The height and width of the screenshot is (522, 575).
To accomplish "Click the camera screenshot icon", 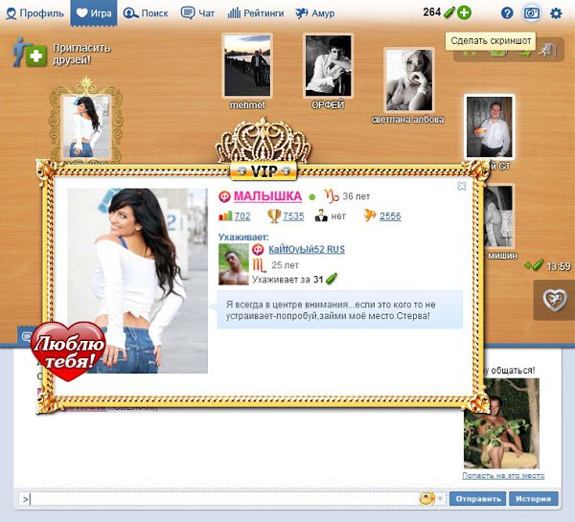I will point(531,13).
